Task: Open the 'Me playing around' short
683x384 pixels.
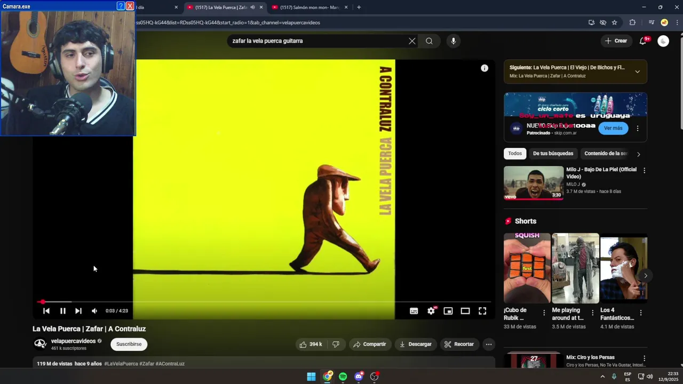Action: [575, 268]
